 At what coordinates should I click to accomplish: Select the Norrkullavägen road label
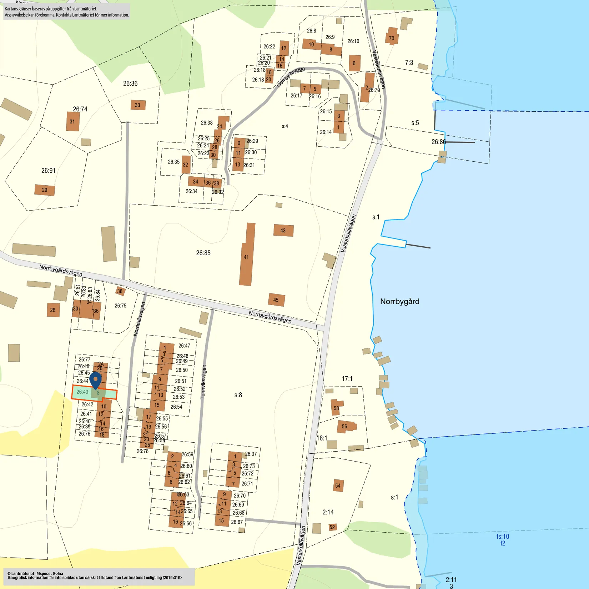[x=139, y=319]
